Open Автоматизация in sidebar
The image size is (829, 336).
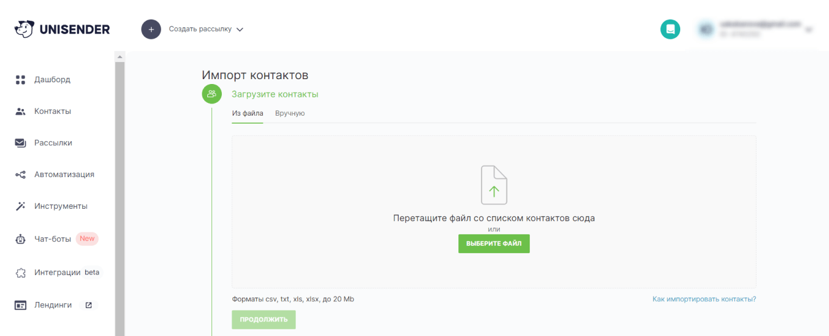click(64, 175)
